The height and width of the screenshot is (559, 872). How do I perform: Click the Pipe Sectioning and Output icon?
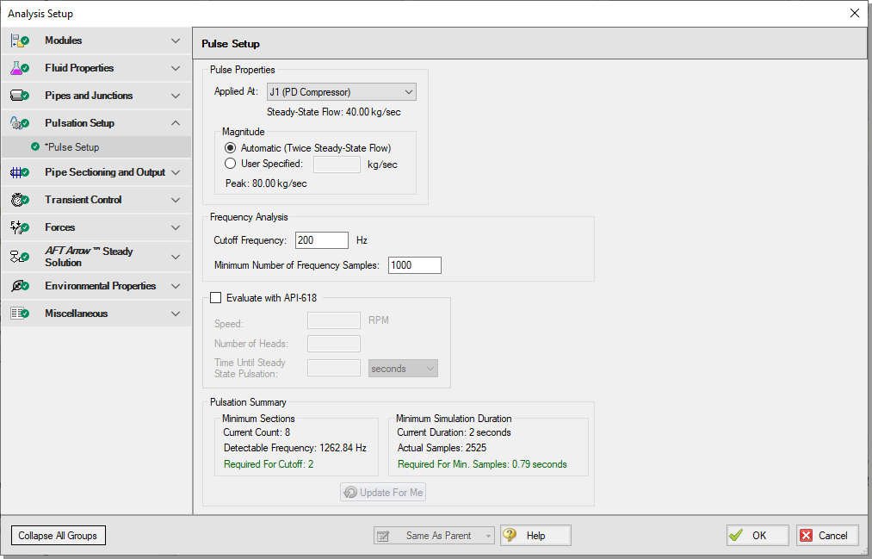point(20,172)
